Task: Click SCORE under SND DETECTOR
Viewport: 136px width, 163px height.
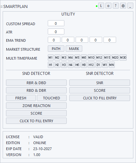Action: click(x=36, y=113)
